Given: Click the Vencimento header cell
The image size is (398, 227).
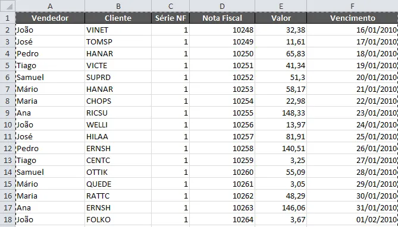Looking at the screenshot, I should (x=352, y=18).
